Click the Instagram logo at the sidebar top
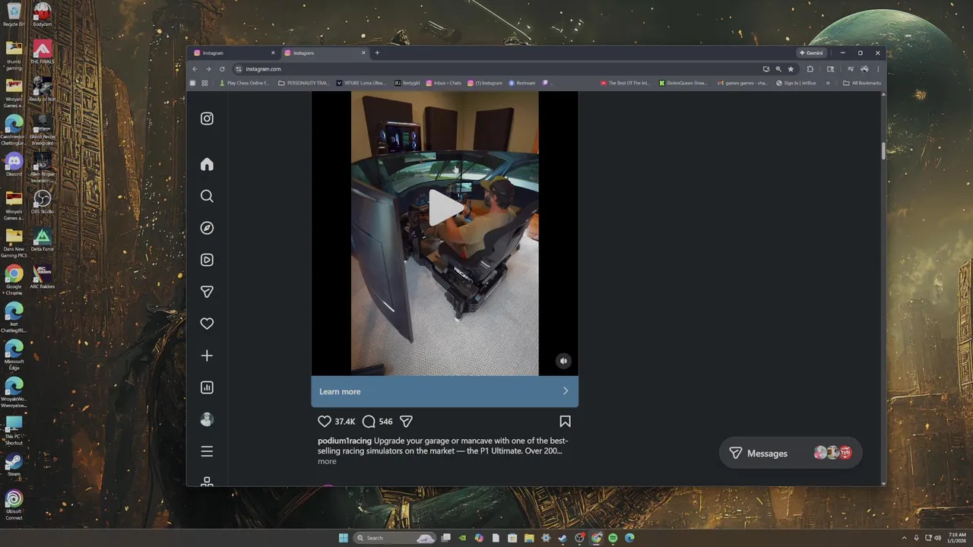973x547 pixels. tap(207, 119)
